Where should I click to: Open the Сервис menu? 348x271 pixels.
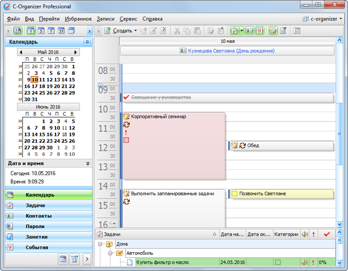128,19
